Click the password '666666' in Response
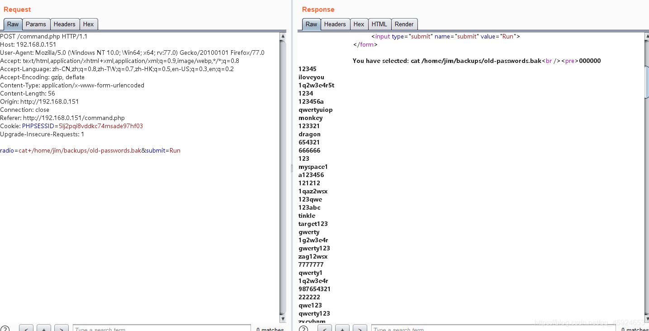This screenshot has height=331, width=649. tap(309, 150)
